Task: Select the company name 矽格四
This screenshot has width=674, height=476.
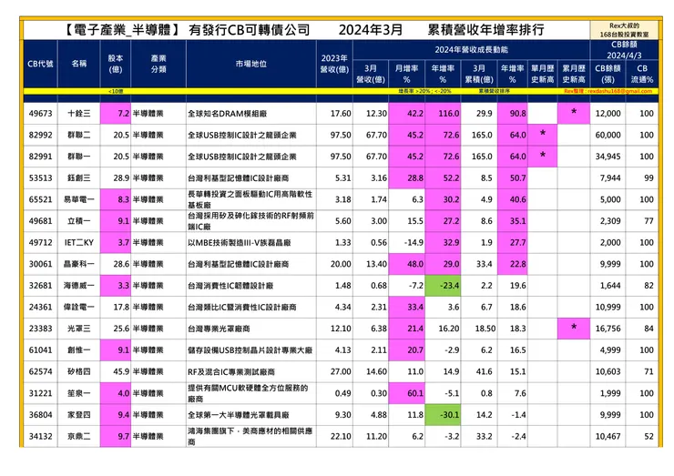Action: (79, 371)
